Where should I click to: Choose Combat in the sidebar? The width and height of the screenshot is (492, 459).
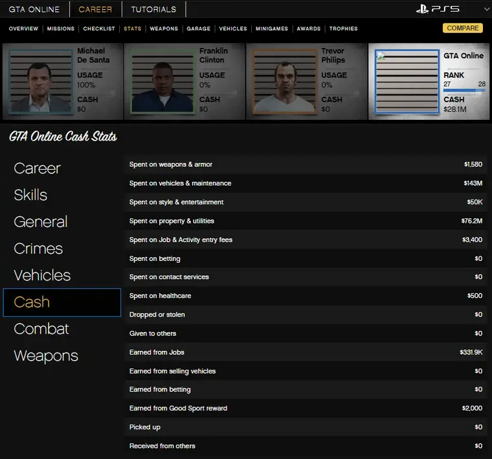(x=41, y=329)
